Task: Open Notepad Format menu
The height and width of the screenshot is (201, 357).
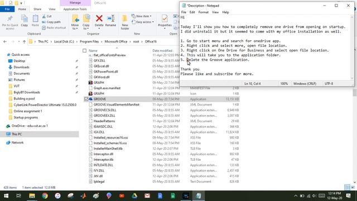Action: pos(203,12)
